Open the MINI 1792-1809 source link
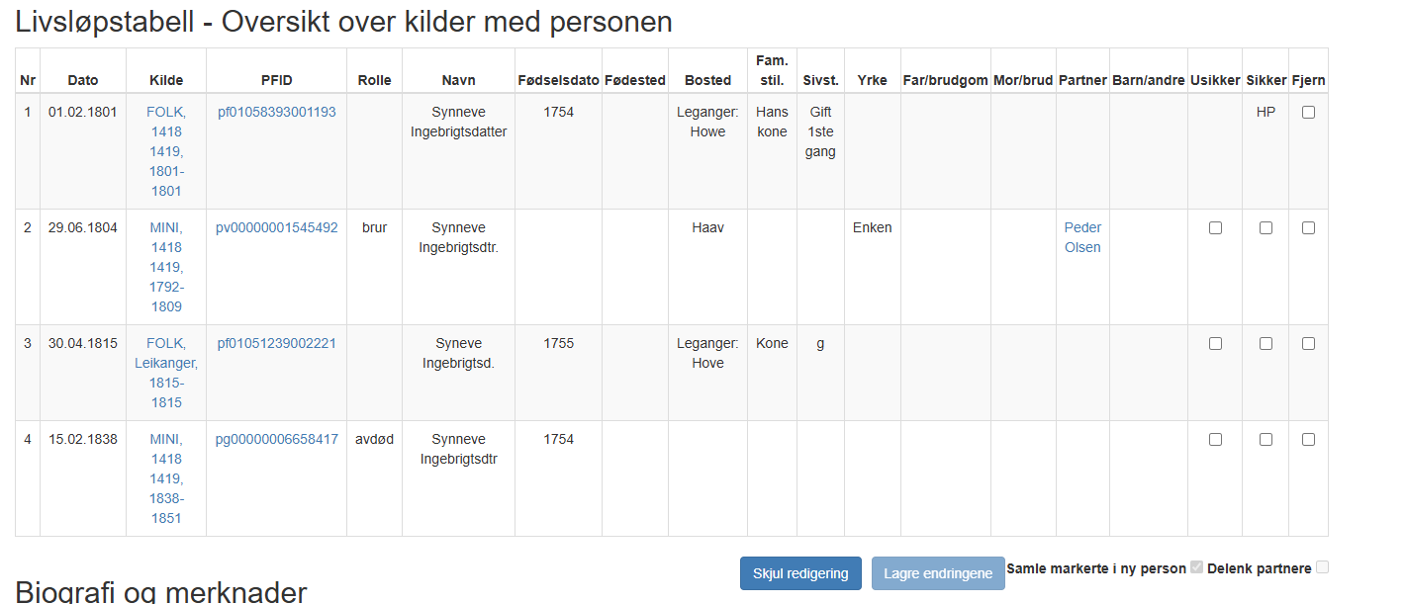1406x604 pixels. pos(166,268)
